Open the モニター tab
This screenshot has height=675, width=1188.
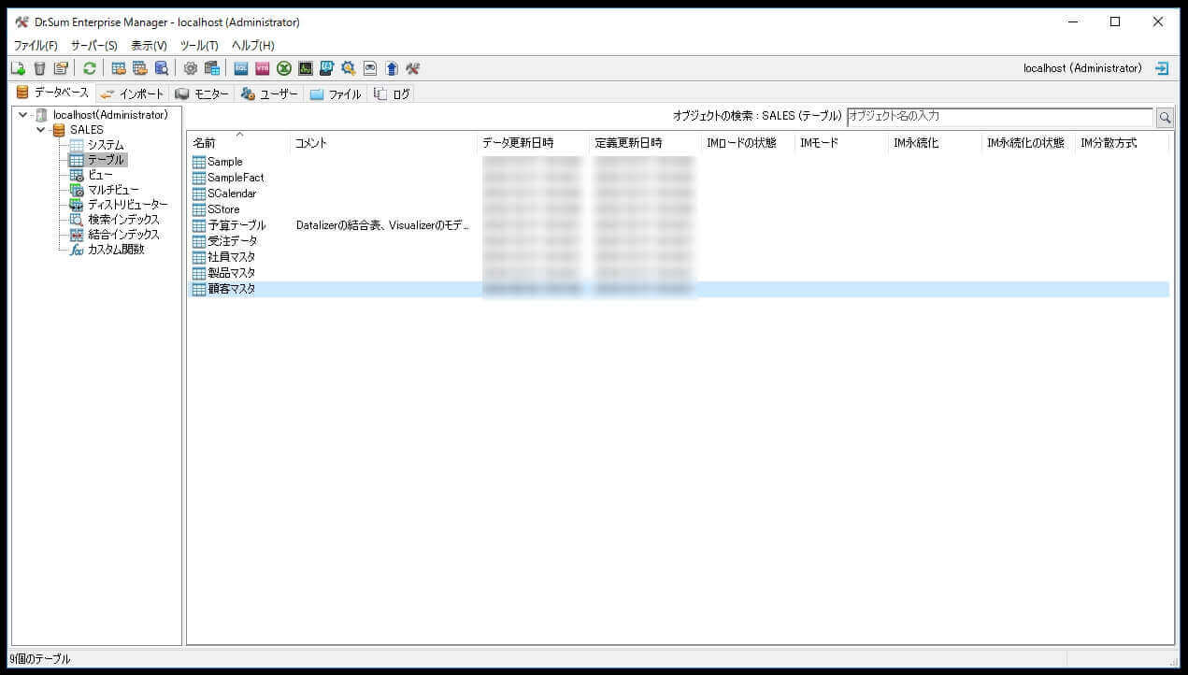click(201, 93)
